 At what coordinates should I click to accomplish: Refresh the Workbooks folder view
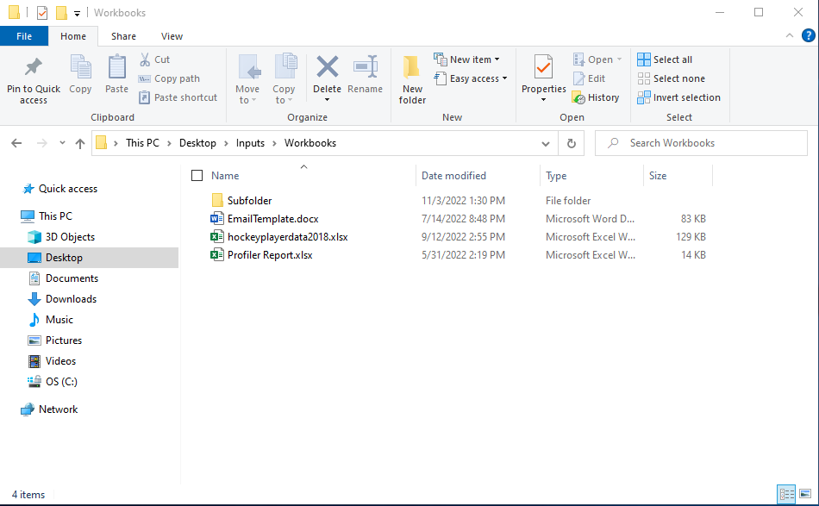tap(572, 143)
